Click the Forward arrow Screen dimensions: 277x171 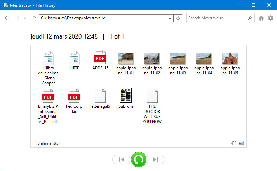click(x=17, y=18)
